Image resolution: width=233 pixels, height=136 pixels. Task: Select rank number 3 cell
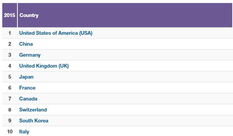click(x=9, y=55)
